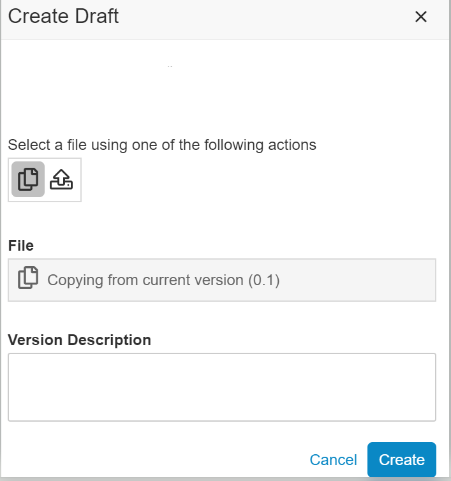
Task: Click the 'File' field label
Action: click(20, 246)
